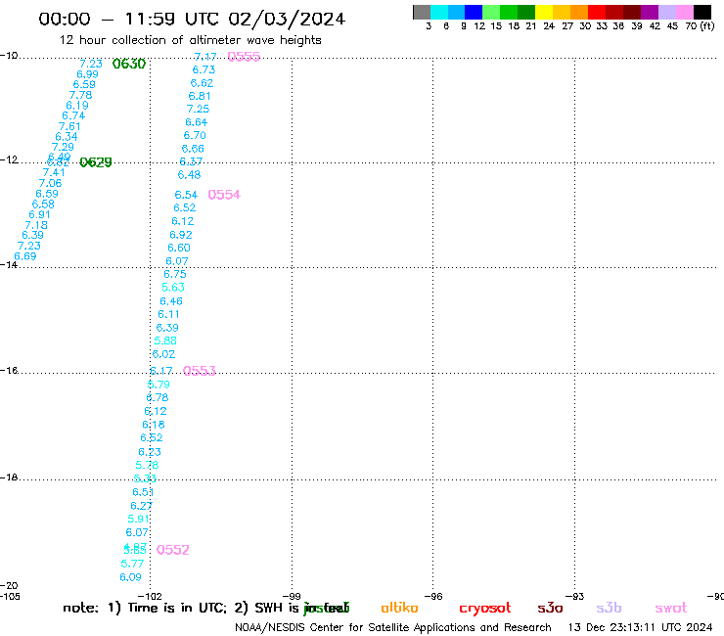
Task: Click the wave height value 7.78
Action: 80,95
